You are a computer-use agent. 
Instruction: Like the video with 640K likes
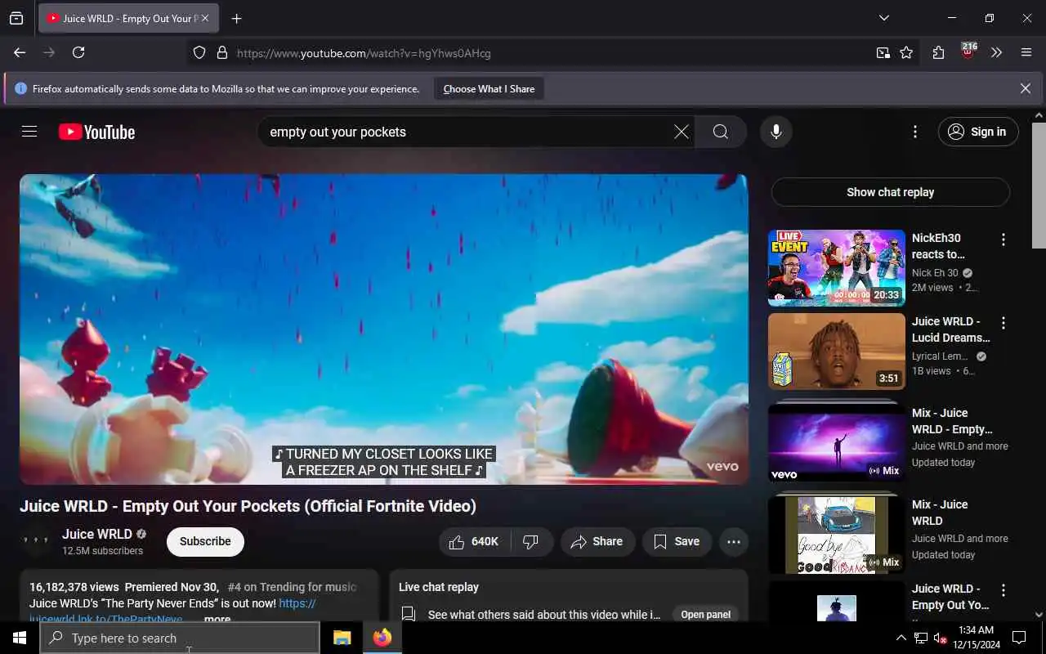[475, 541]
